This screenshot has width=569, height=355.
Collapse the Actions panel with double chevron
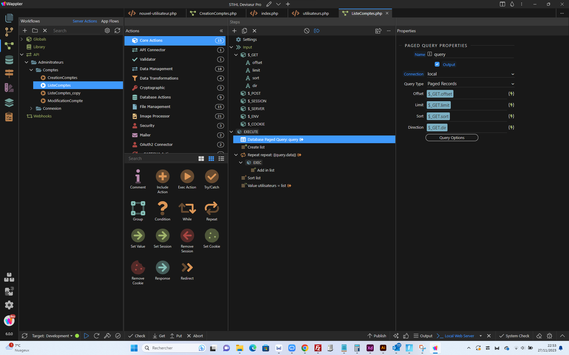click(x=221, y=31)
